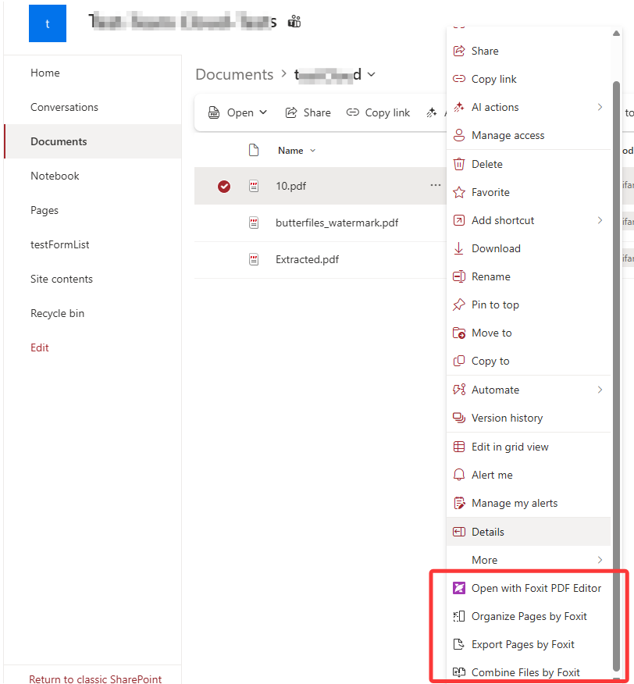Click the Organize Pages by Foxit icon

[x=458, y=616]
